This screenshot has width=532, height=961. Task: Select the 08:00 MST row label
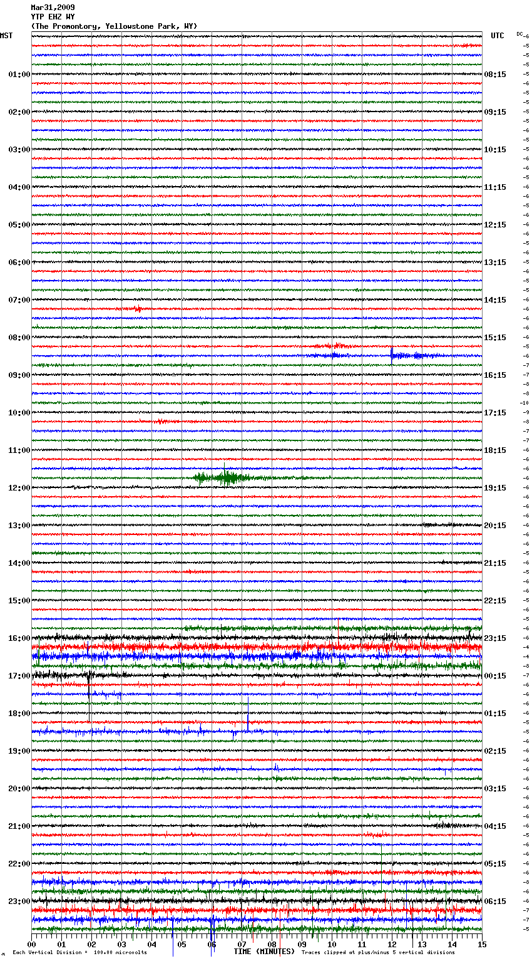[19, 338]
